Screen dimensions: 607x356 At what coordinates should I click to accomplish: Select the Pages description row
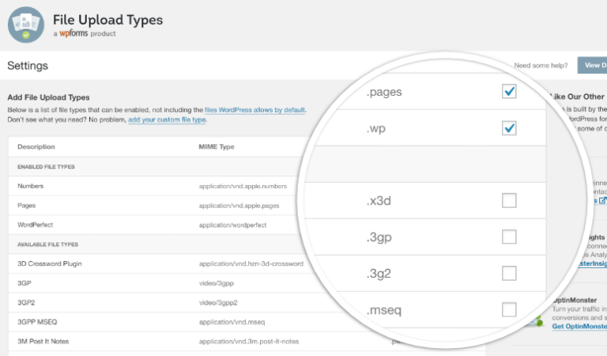click(x=26, y=206)
